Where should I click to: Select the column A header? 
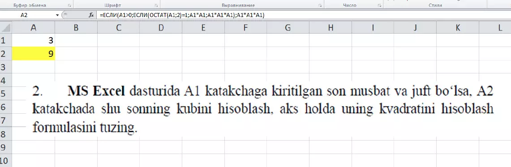[x=33, y=28]
